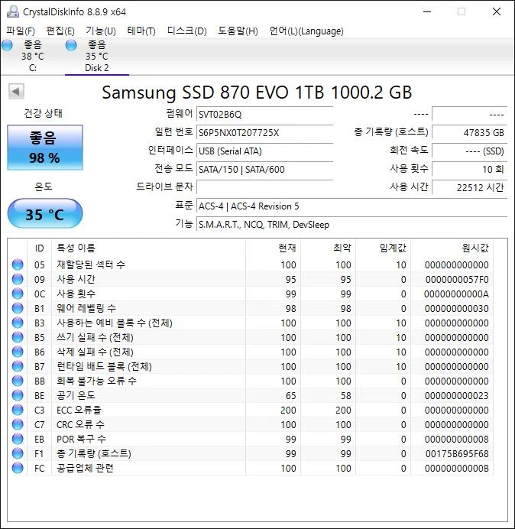
Task: Click the blue status orb for C: drive
Action: pyautogui.click(x=7, y=45)
